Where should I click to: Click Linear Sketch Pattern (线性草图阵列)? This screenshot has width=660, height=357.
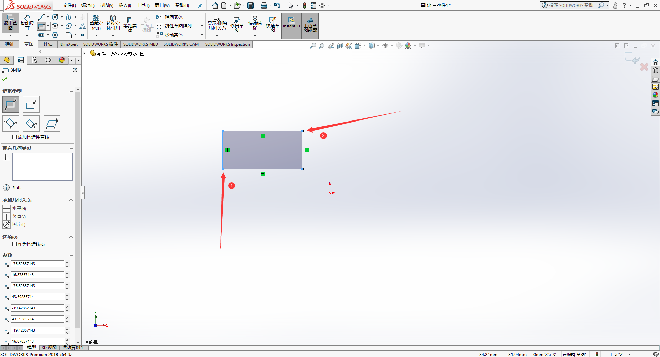click(174, 26)
